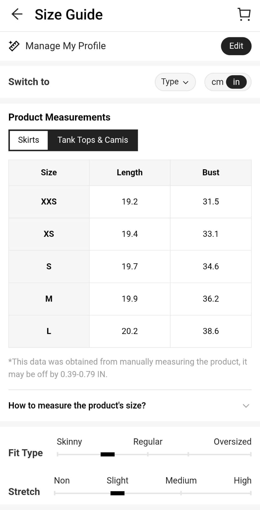This screenshot has height=510, width=260.
Task: Switch to the Skirts tab
Action: [x=29, y=140]
